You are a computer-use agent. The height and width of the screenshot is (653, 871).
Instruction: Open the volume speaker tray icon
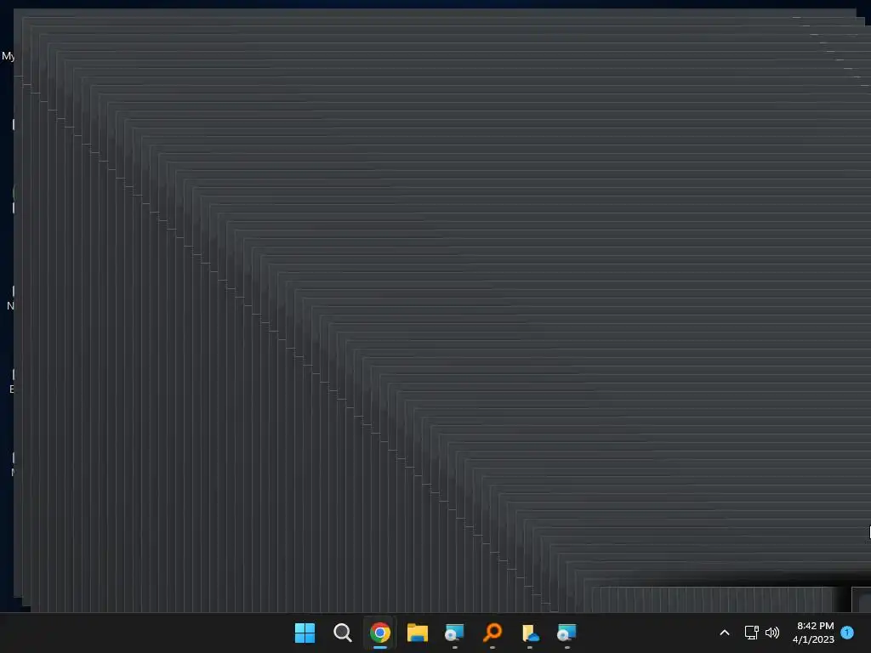(x=772, y=633)
